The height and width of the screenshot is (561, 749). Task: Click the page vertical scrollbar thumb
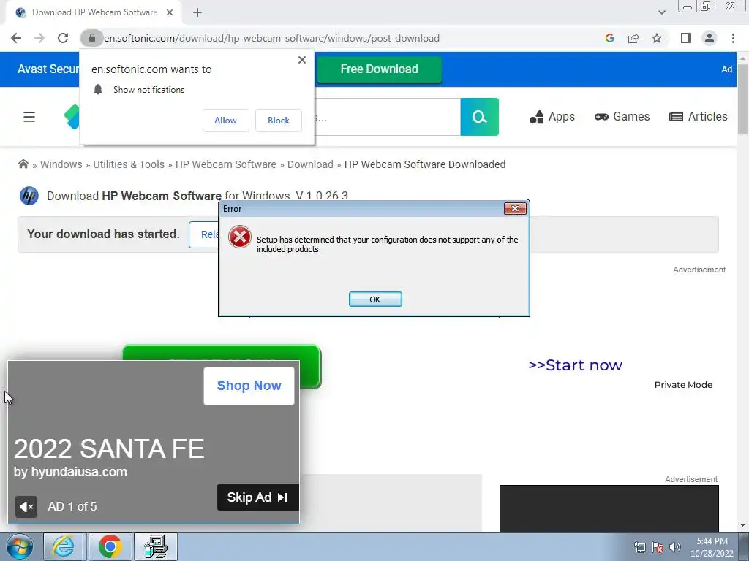(742, 99)
